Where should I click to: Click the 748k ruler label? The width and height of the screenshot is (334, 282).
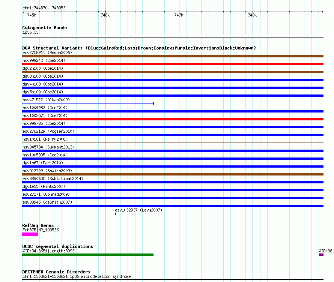point(253,15)
